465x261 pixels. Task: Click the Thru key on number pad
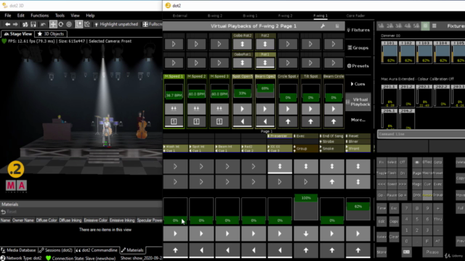[x=437, y=219]
